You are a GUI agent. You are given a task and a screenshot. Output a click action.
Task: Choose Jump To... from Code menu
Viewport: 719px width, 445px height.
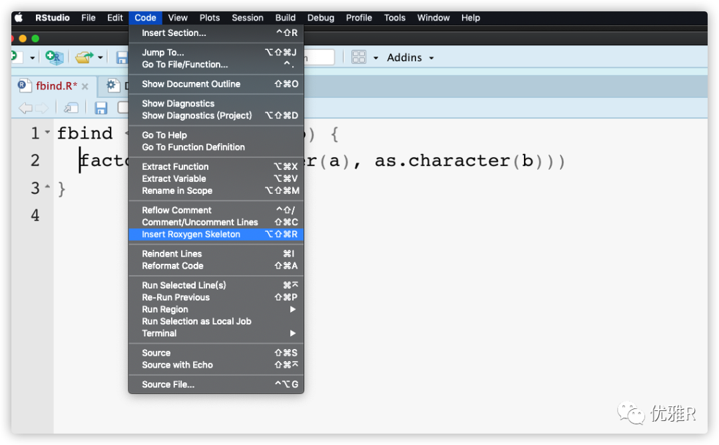(216, 53)
